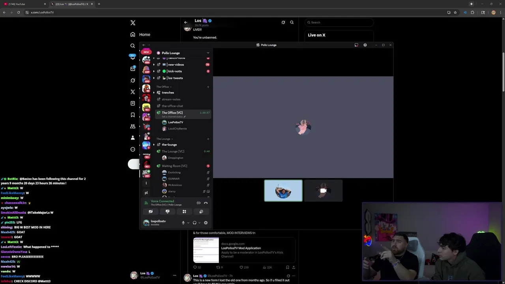Screen dimensions: 505x284
Task: Open soundboard in Discord voice panel
Action: [x=201, y=212]
